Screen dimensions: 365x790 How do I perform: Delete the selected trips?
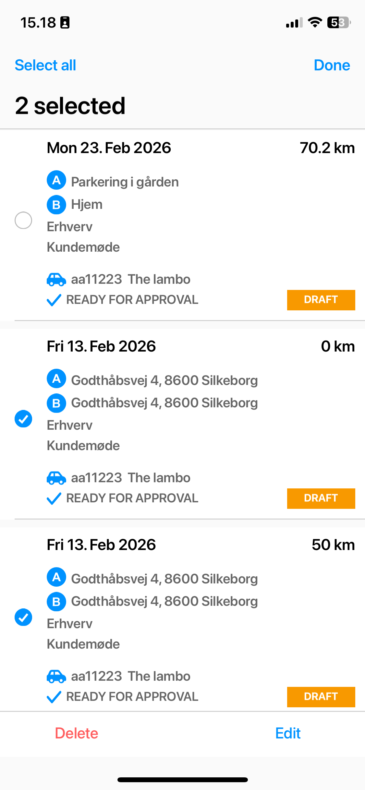[77, 733]
